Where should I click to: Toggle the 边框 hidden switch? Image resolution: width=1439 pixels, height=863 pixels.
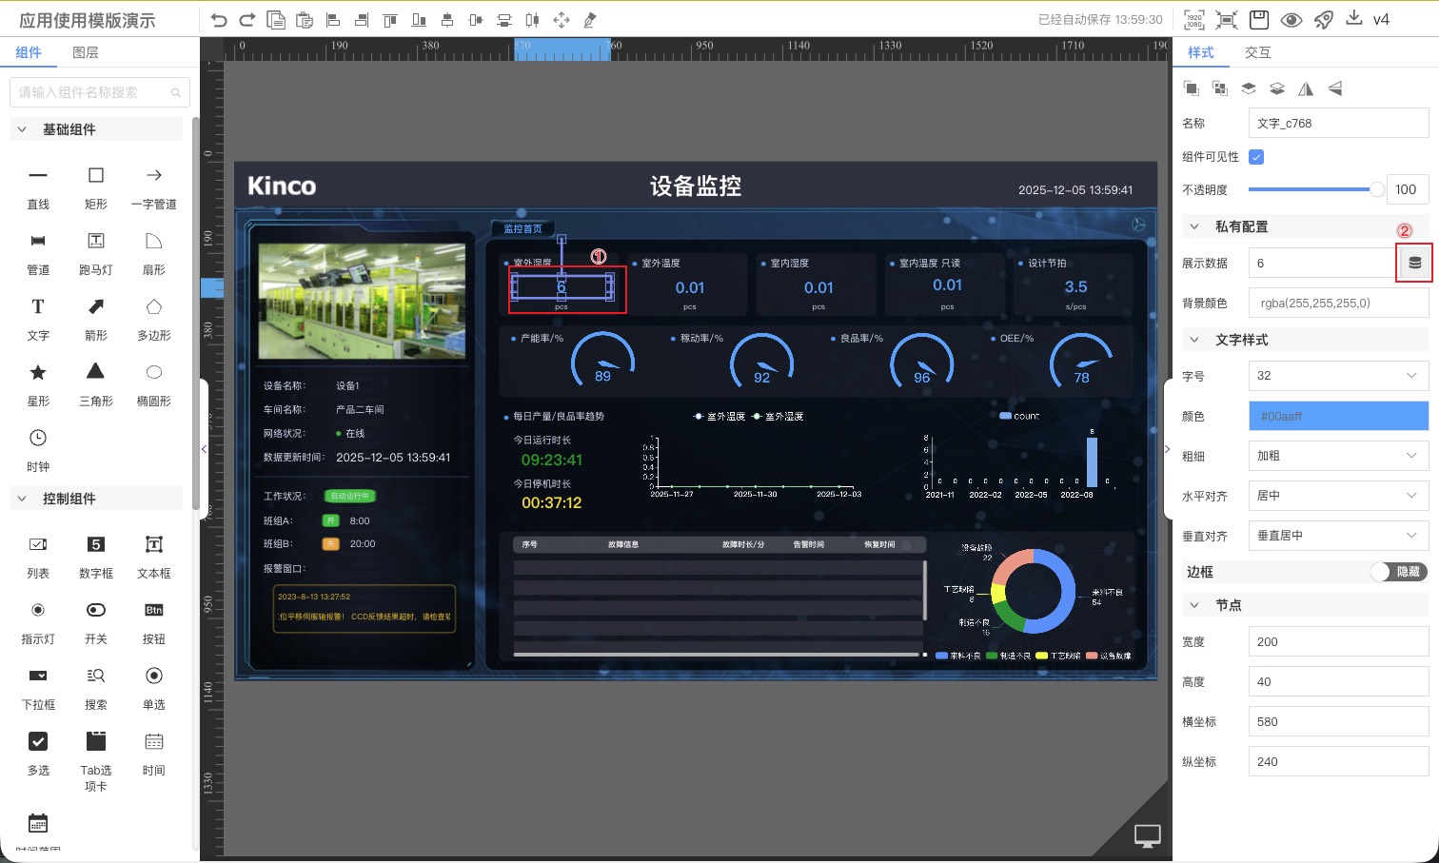(x=1399, y=572)
